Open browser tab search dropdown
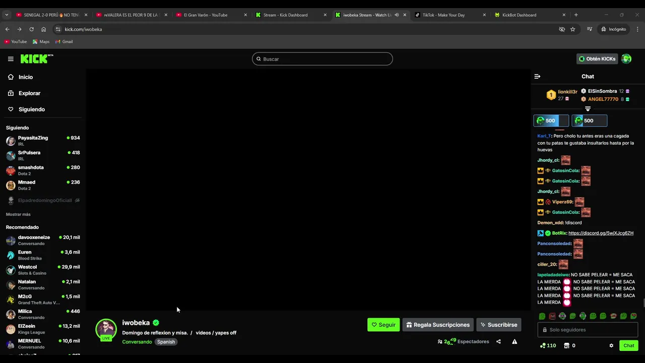The height and width of the screenshot is (363, 645). tap(7, 15)
